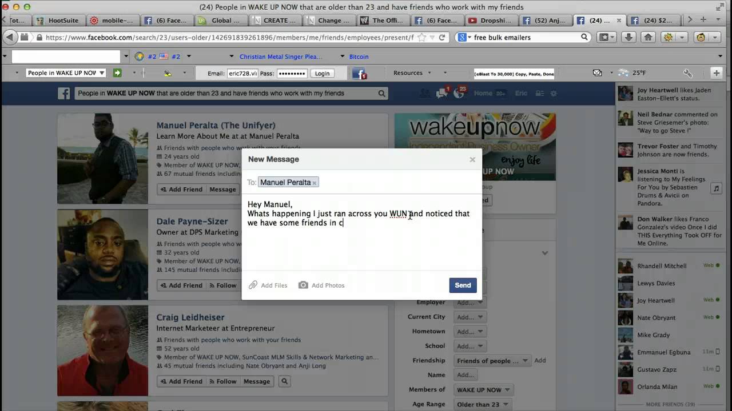Send the message to Manuel
732x411 pixels.
[x=463, y=285]
